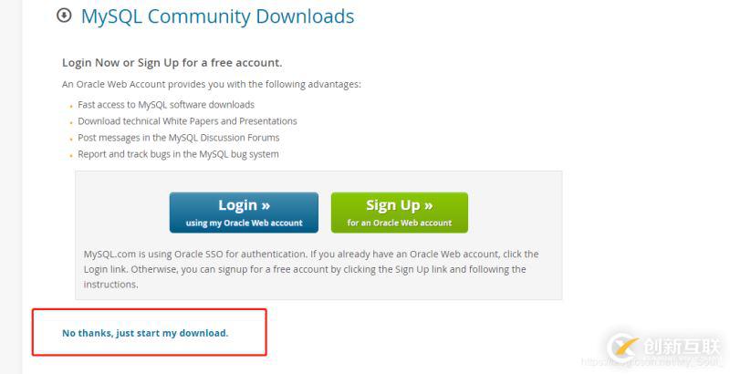
Task: Click the blue Login » button
Action: pos(244,213)
